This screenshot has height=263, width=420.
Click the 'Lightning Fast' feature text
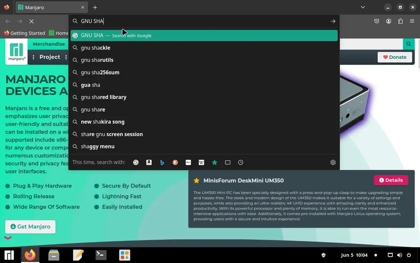click(122, 196)
